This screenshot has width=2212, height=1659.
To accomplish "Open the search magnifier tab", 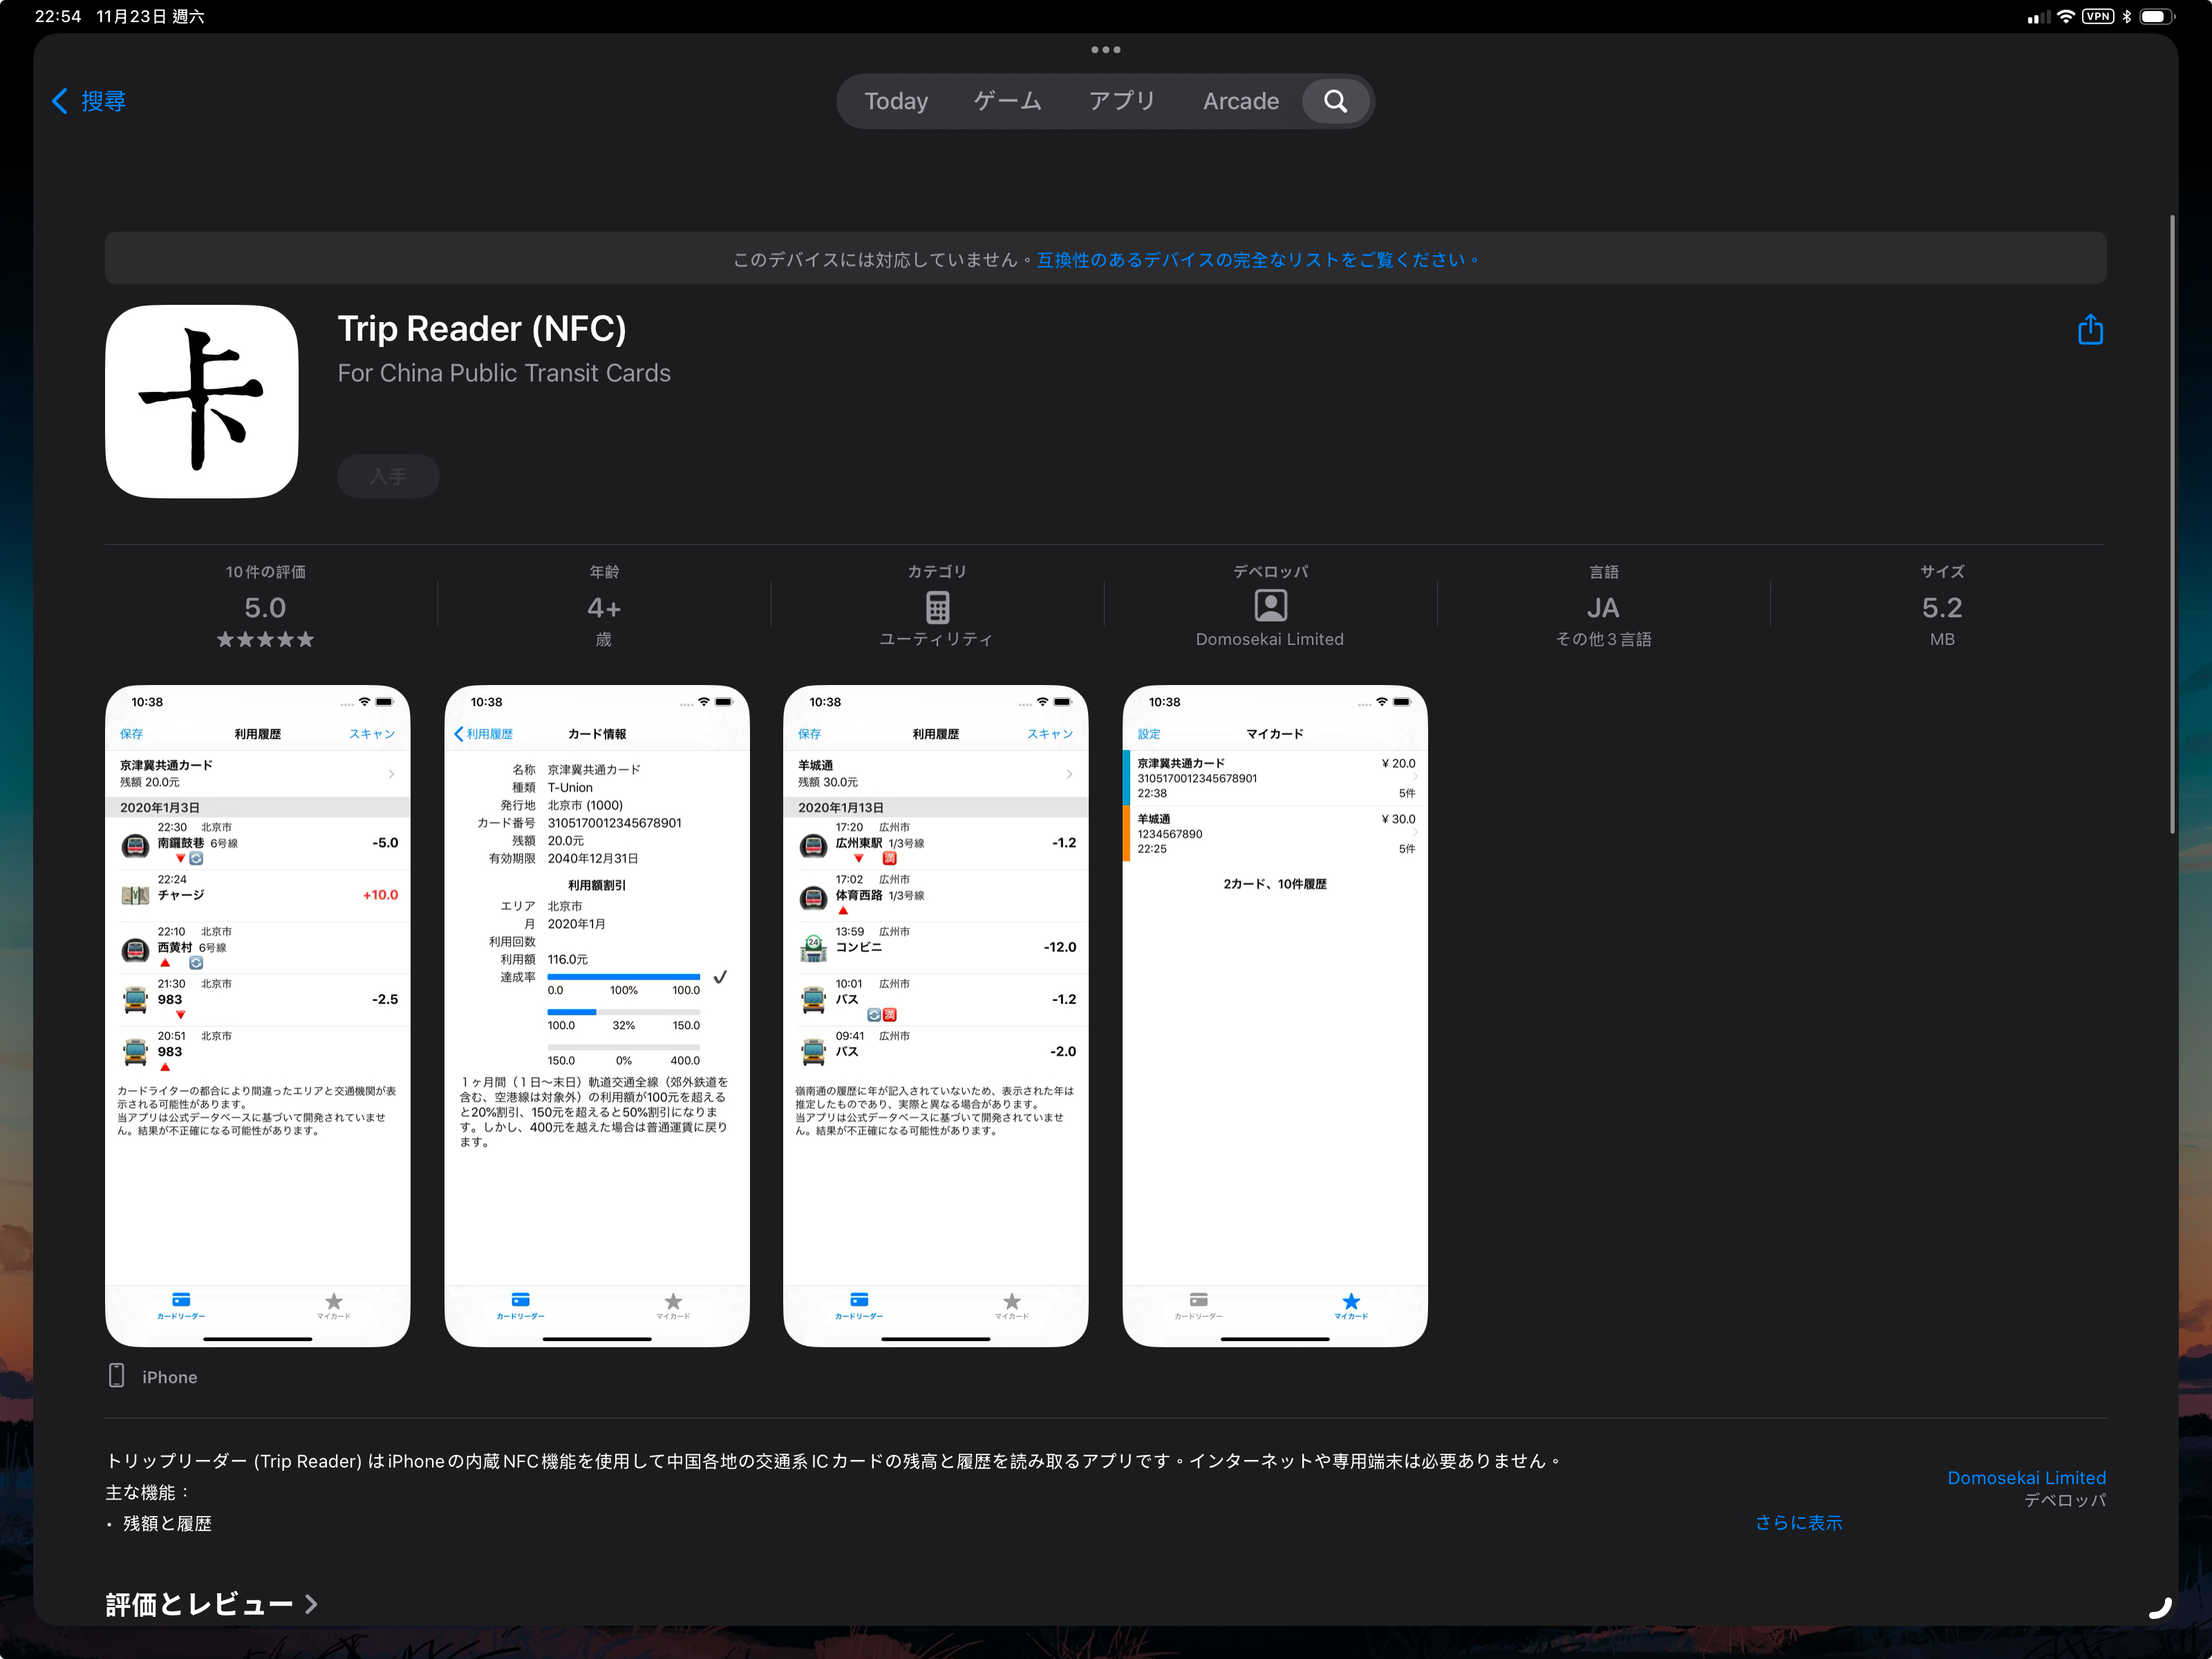I will coord(1335,101).
